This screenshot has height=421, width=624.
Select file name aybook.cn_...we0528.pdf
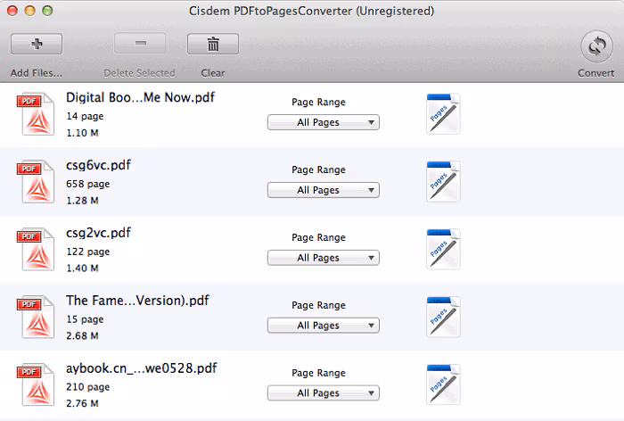pyautogui.click(x=142, y=368)
